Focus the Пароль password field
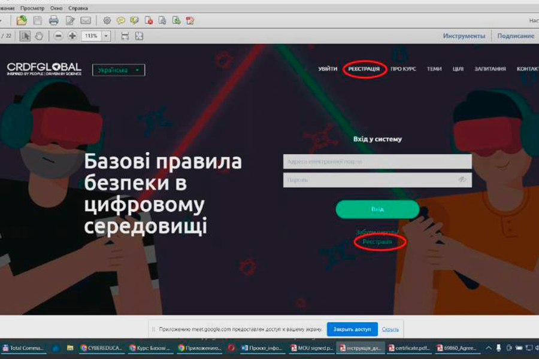 (x=377, y=180)
